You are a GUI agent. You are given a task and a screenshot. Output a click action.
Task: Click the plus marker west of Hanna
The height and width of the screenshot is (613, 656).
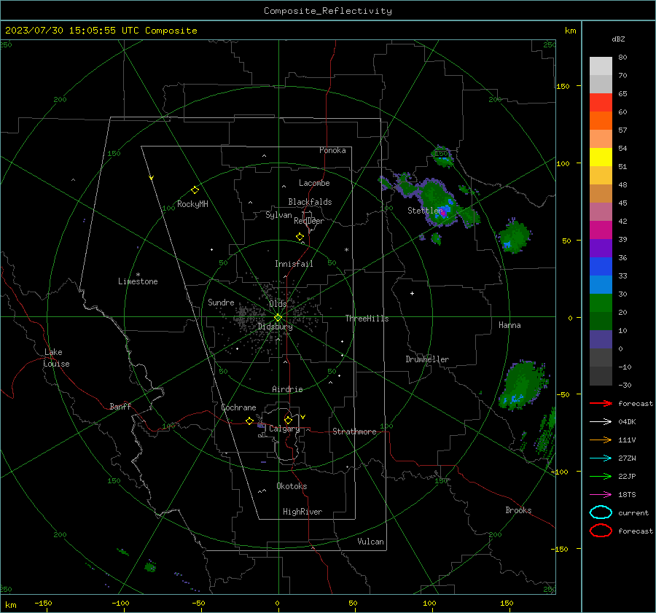click(x=412, y=293)
